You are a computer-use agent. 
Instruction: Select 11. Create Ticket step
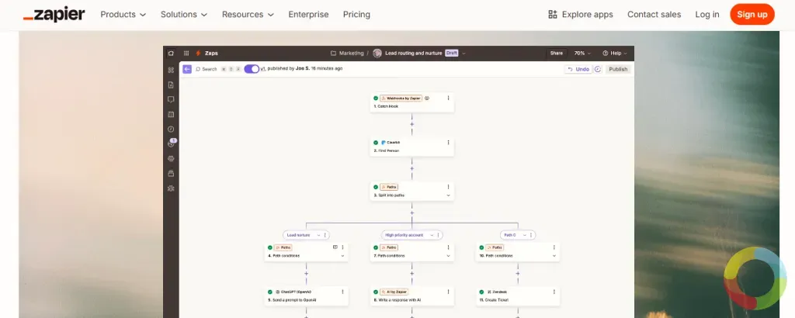coord(518,296)
